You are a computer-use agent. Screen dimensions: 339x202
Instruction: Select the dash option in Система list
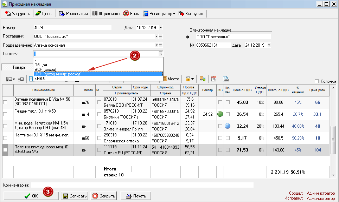(98, 60)
